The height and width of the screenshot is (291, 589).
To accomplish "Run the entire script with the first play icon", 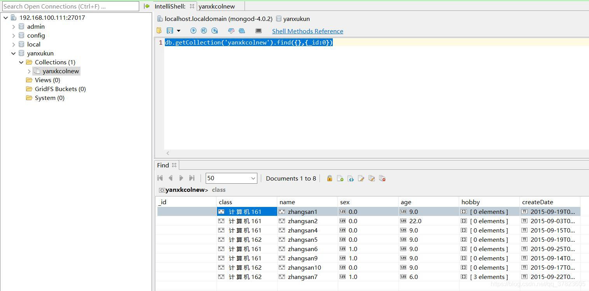I will pos(193,31).
